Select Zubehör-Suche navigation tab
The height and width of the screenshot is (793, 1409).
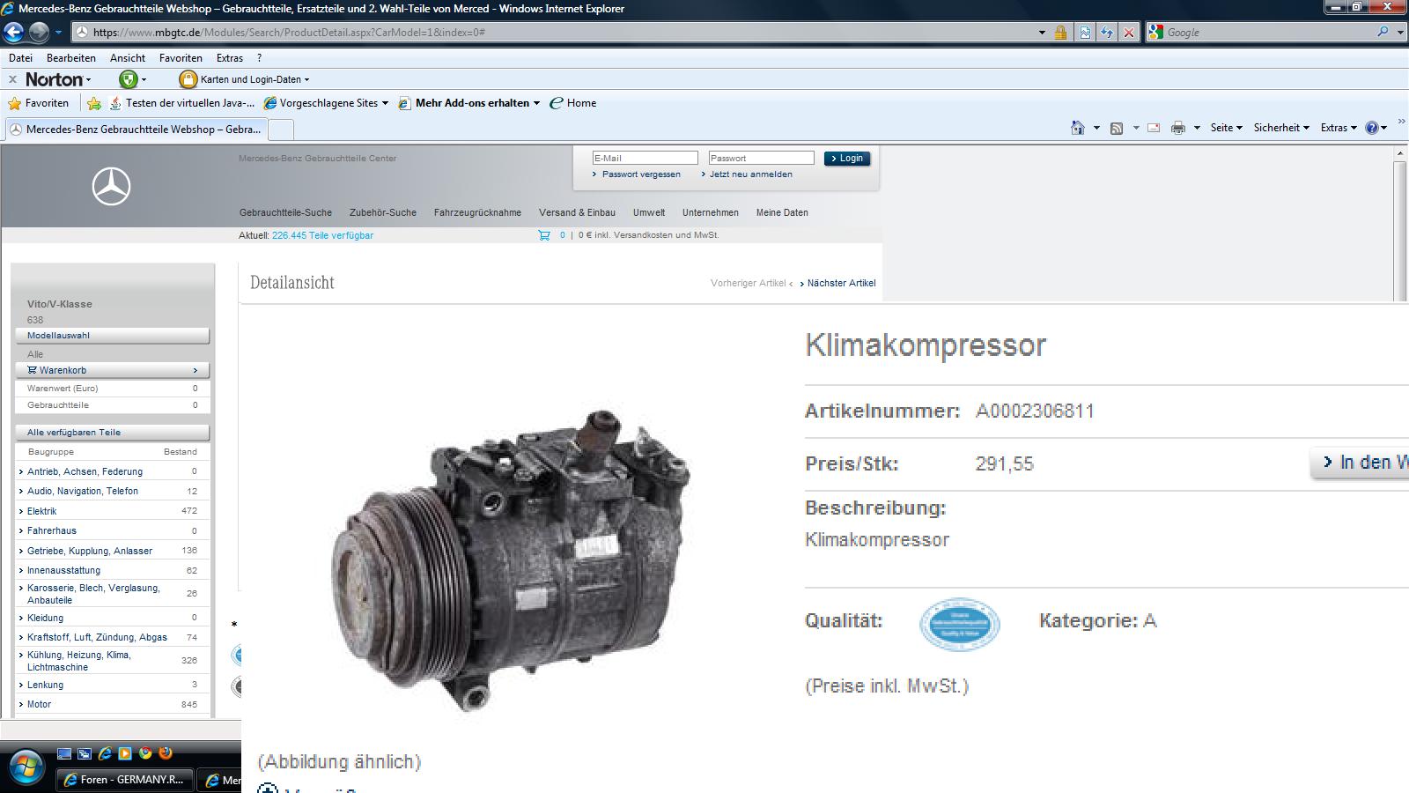(382, 212)
